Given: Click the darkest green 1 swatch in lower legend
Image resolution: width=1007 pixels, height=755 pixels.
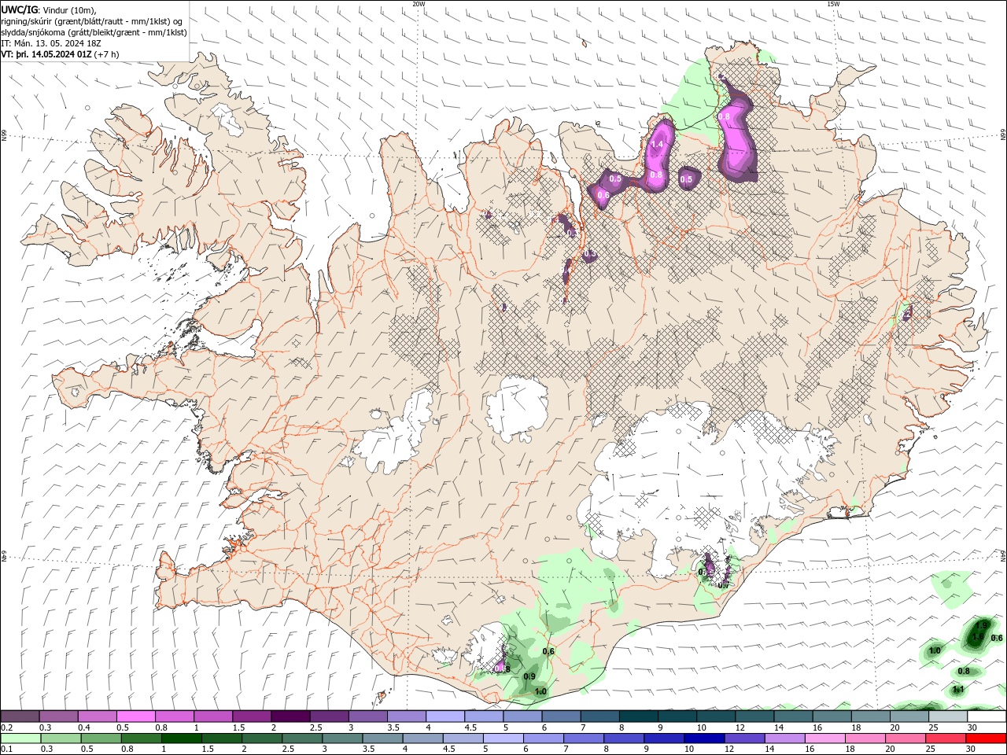Looking at the screenshot, I should point(182,738).
